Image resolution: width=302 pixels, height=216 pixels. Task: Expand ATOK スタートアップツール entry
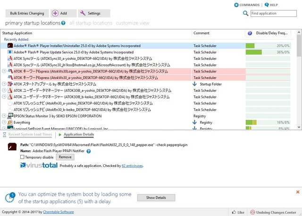point(4,84)
